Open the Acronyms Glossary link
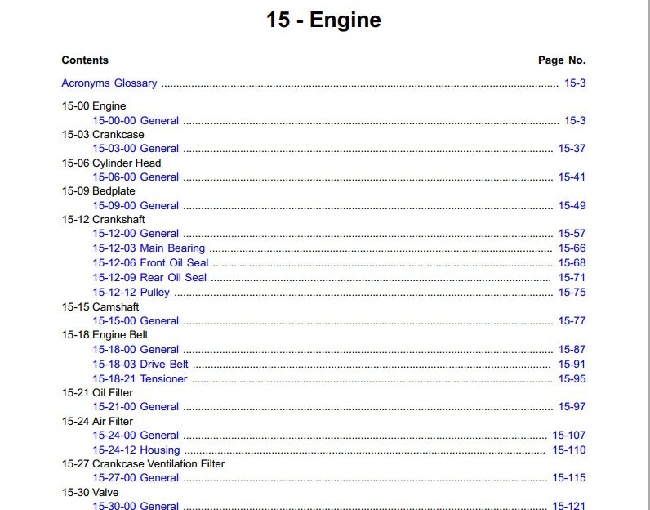650x510 pixels. tap(109, 83)
